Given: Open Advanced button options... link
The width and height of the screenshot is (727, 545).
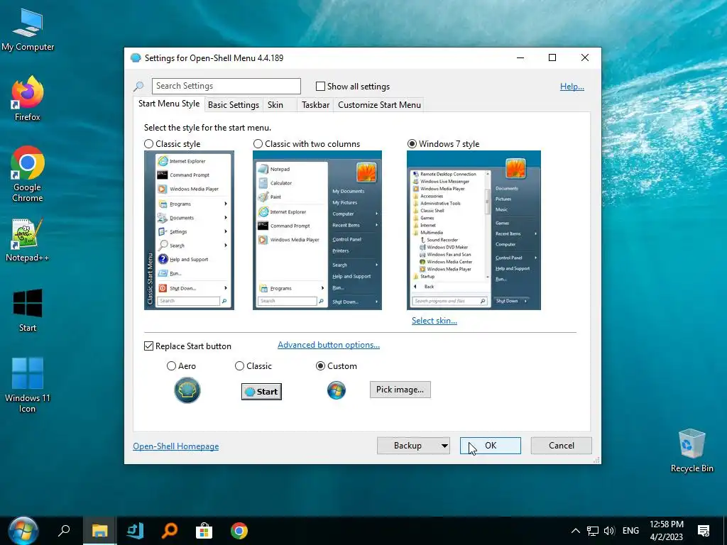Looking at the screenshot, I should [x=328, y=345].
